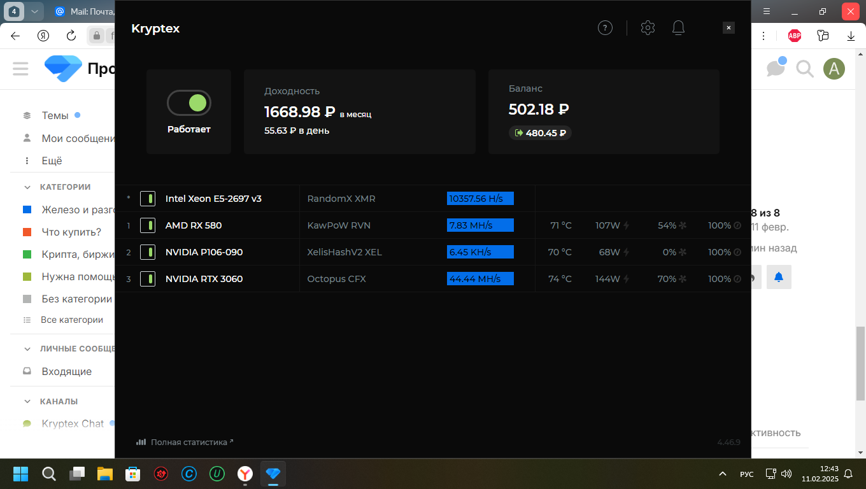Open Kryptex notifications bell icon
This screenshot has height=489, width=866.
679,27
